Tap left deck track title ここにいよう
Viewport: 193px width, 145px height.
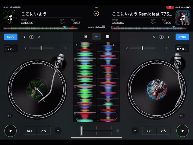click(34, 14)
